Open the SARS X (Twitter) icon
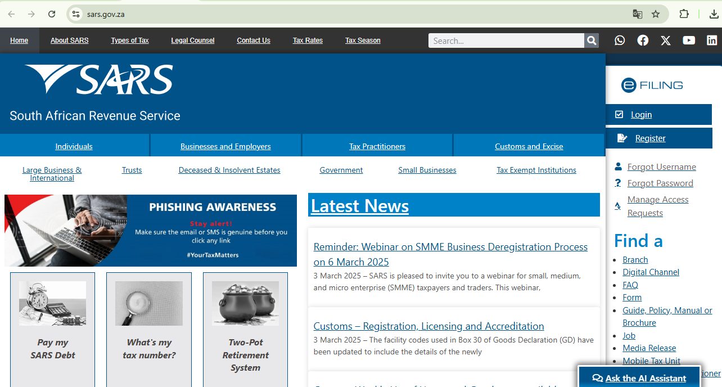 coord(666,40)
